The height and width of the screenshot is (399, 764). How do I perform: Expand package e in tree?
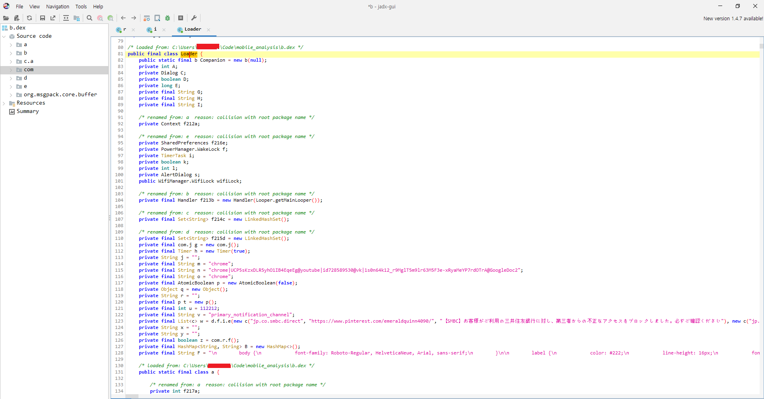click(11, 87)
